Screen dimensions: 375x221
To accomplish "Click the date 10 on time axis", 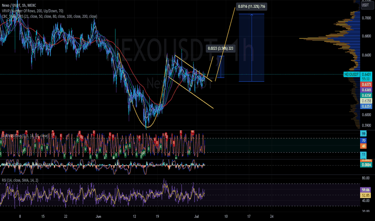I will 226,217.
